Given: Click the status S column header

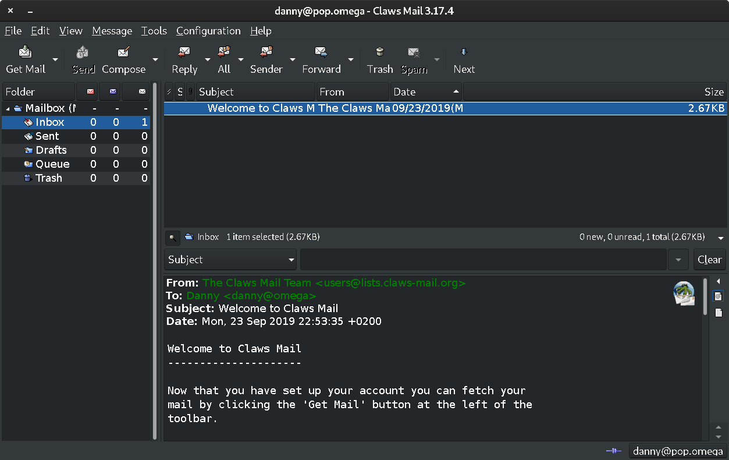Looking at the screenshot, I should [x=180, y=92].
